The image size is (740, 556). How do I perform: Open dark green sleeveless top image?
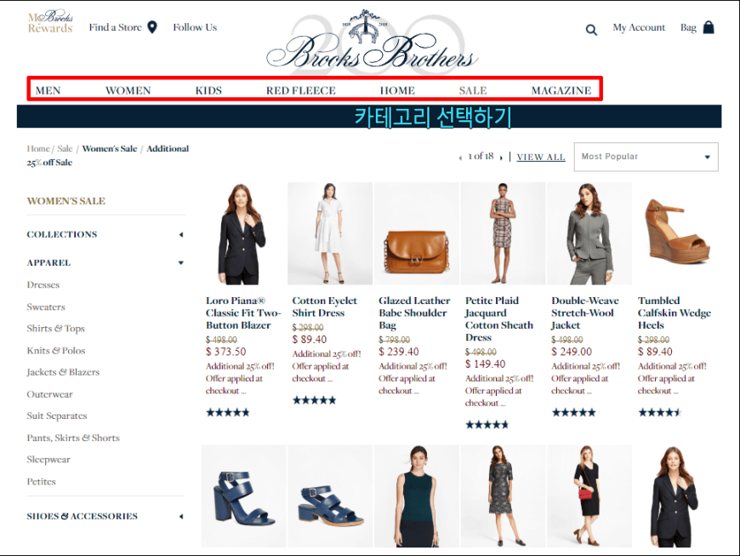(x=416, y=496)
